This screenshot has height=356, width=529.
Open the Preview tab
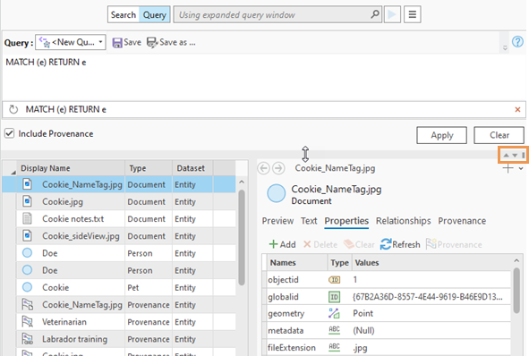[277, 221]
